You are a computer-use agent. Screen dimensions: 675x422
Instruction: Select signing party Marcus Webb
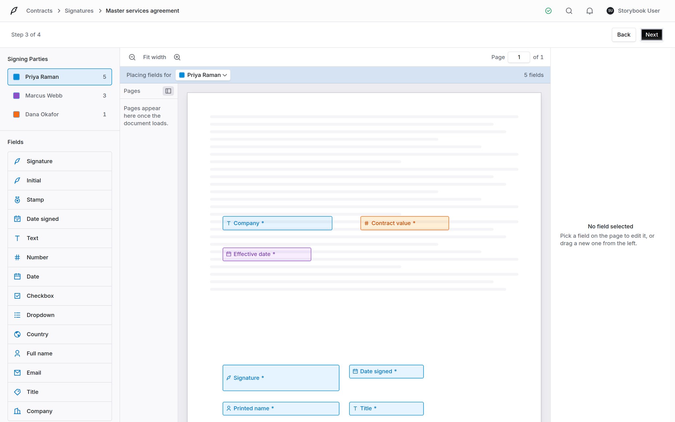pos(60,96)
